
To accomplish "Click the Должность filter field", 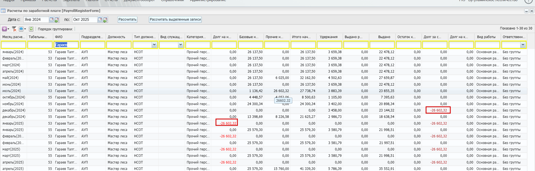I will [x=119, y=45].
